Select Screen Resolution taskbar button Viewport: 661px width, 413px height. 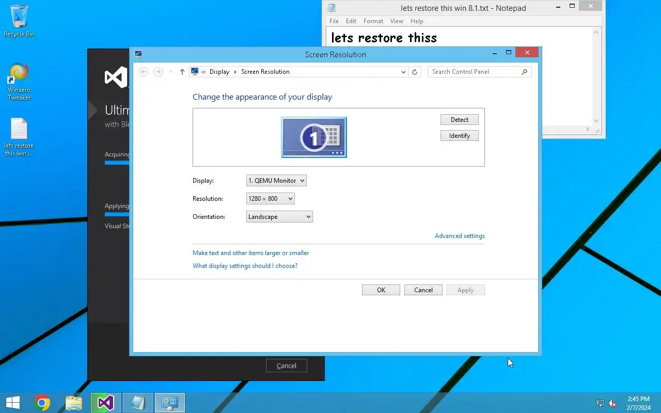(170, 403)
